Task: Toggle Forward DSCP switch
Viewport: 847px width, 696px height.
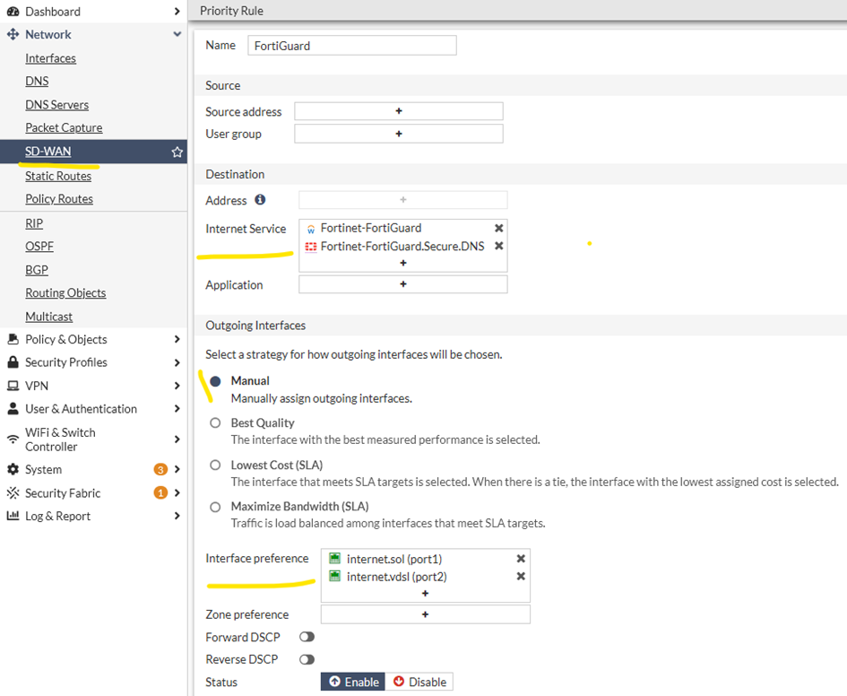Action: pos(307,637)
